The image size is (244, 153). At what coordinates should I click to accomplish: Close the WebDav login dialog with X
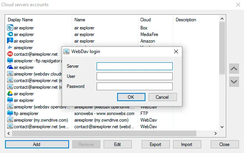click(x=176, y=52)
